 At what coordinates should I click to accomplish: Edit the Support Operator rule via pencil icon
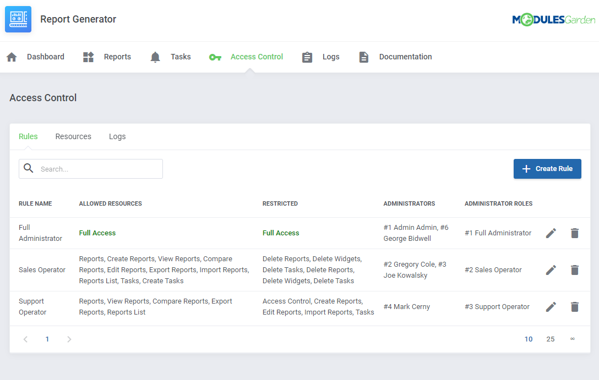[x=551, y=307]
